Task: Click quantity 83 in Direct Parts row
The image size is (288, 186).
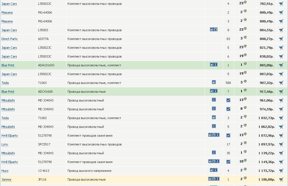Action: [x=228, y=39]
